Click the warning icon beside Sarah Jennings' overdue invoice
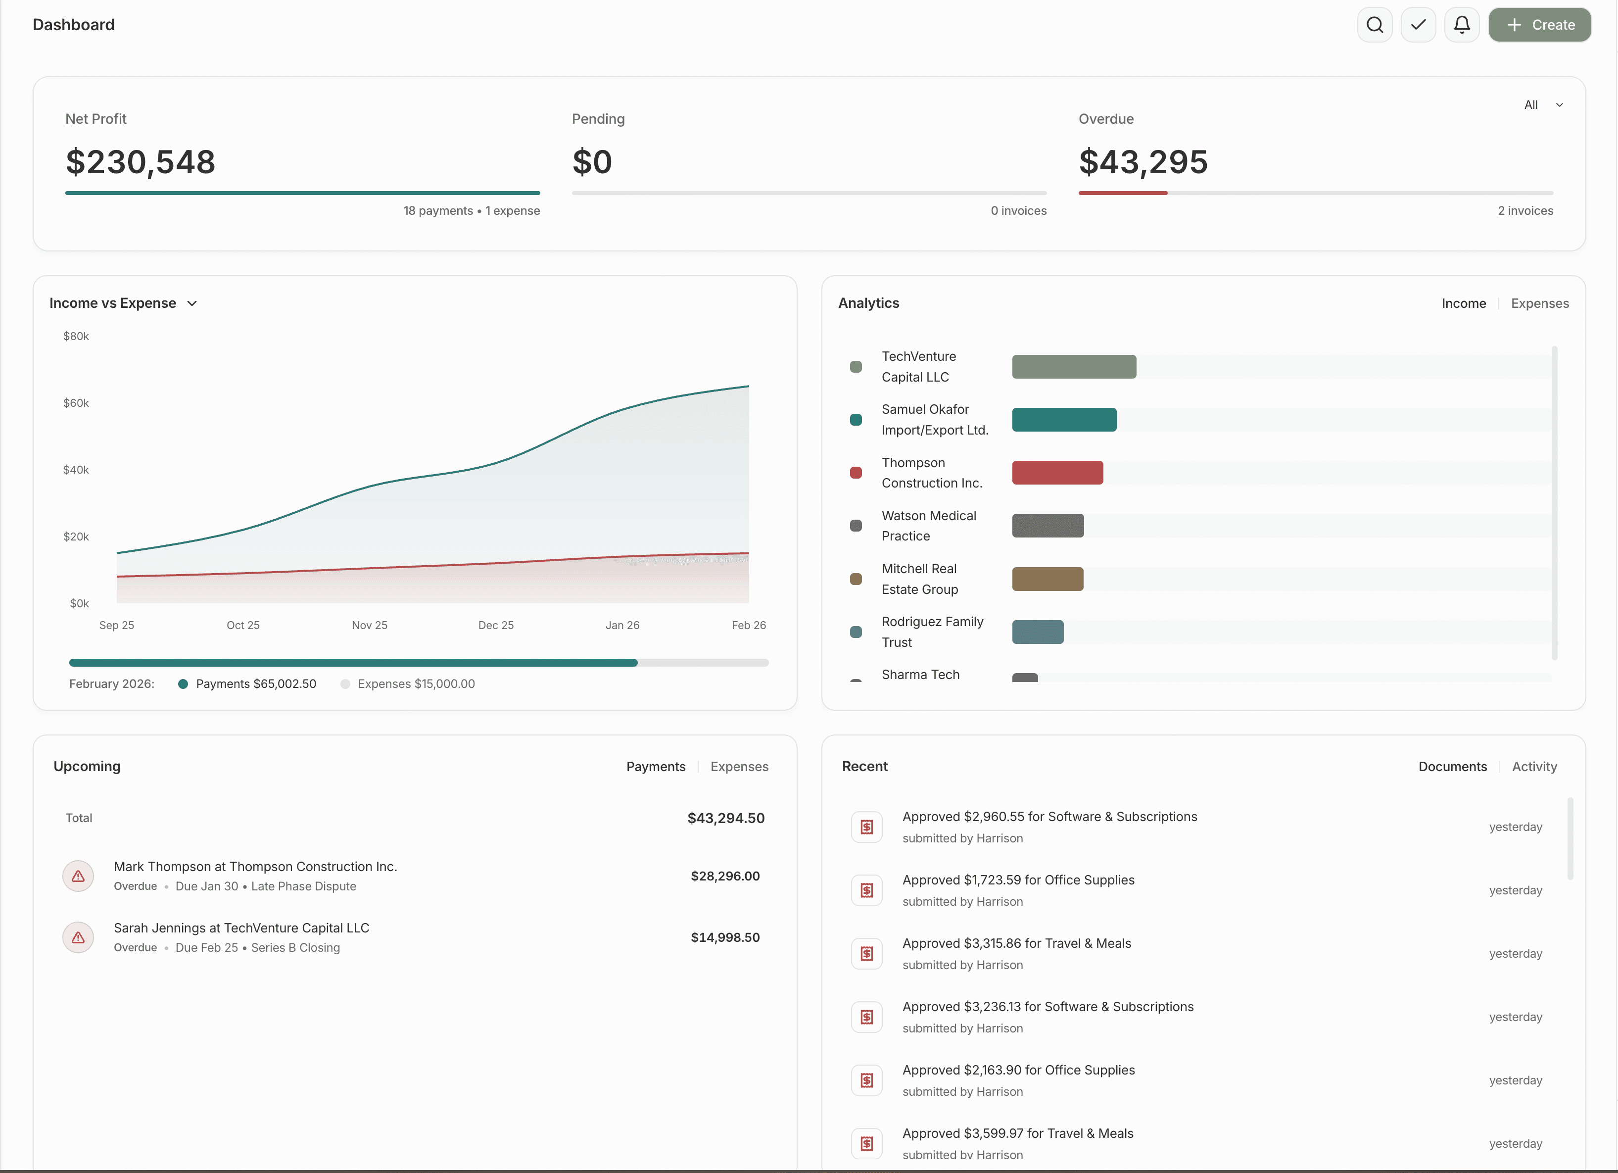This screenshot has height=1173, width=1618. [78, 937]
